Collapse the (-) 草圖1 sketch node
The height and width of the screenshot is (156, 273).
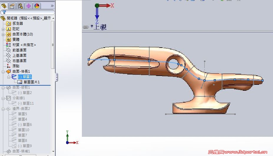tap(9, 77)
